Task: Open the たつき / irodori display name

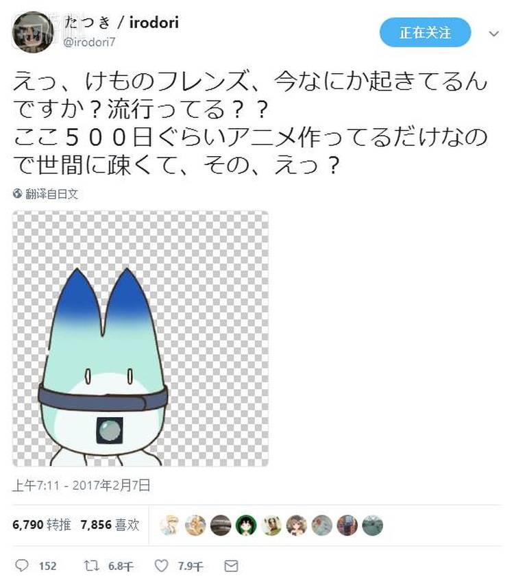Action: (x=121, y=23)
